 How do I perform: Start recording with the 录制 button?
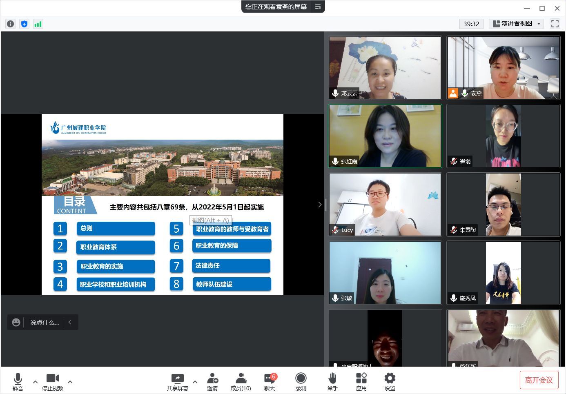pos(301,382)
